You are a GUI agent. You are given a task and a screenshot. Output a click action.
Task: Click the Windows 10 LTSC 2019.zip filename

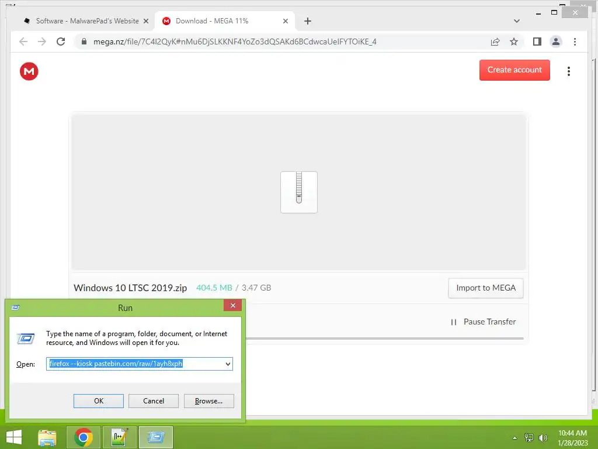tap(130, 288)
